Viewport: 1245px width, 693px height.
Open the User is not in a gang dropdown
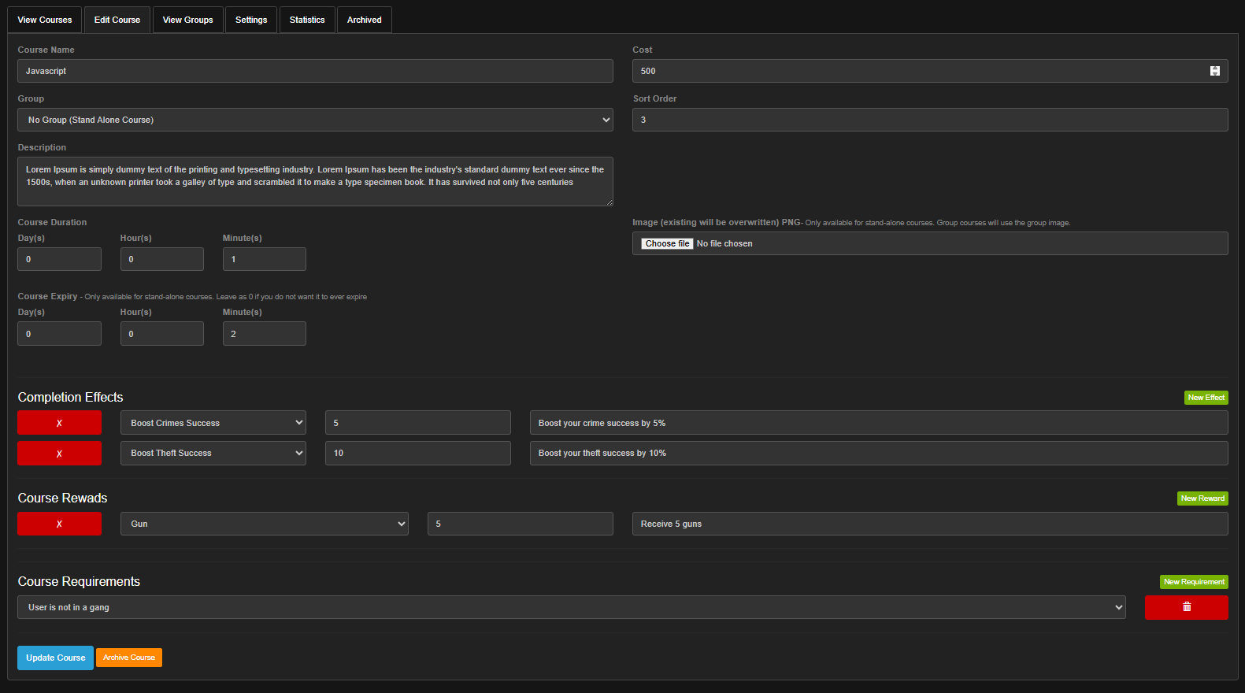pos(571,607)
